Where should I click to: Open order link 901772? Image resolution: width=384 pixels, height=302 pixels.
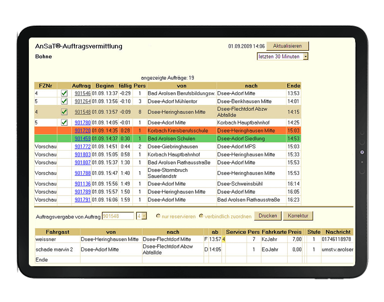[82, 147]
